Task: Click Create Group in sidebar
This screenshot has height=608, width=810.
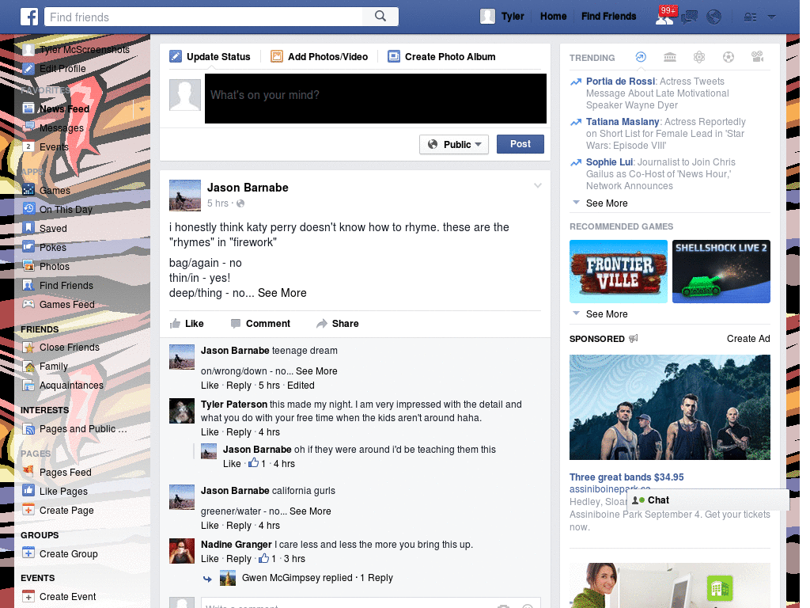Action: coord(68,553)
